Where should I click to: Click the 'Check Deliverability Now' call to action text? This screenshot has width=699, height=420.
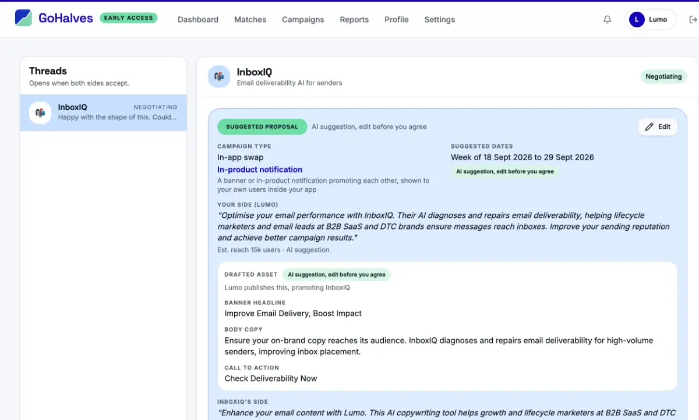pyautogui.click(x=271, y=379)
